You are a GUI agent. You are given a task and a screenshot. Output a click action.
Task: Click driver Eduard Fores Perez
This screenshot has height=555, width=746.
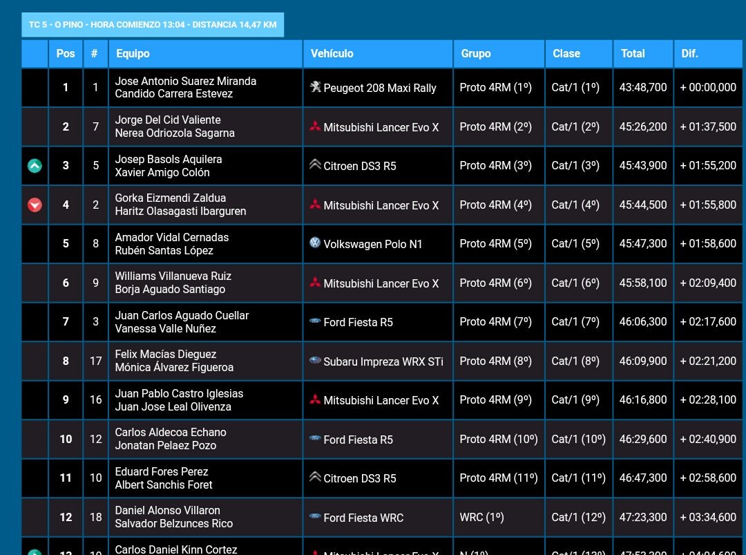[x=161, y=471]
